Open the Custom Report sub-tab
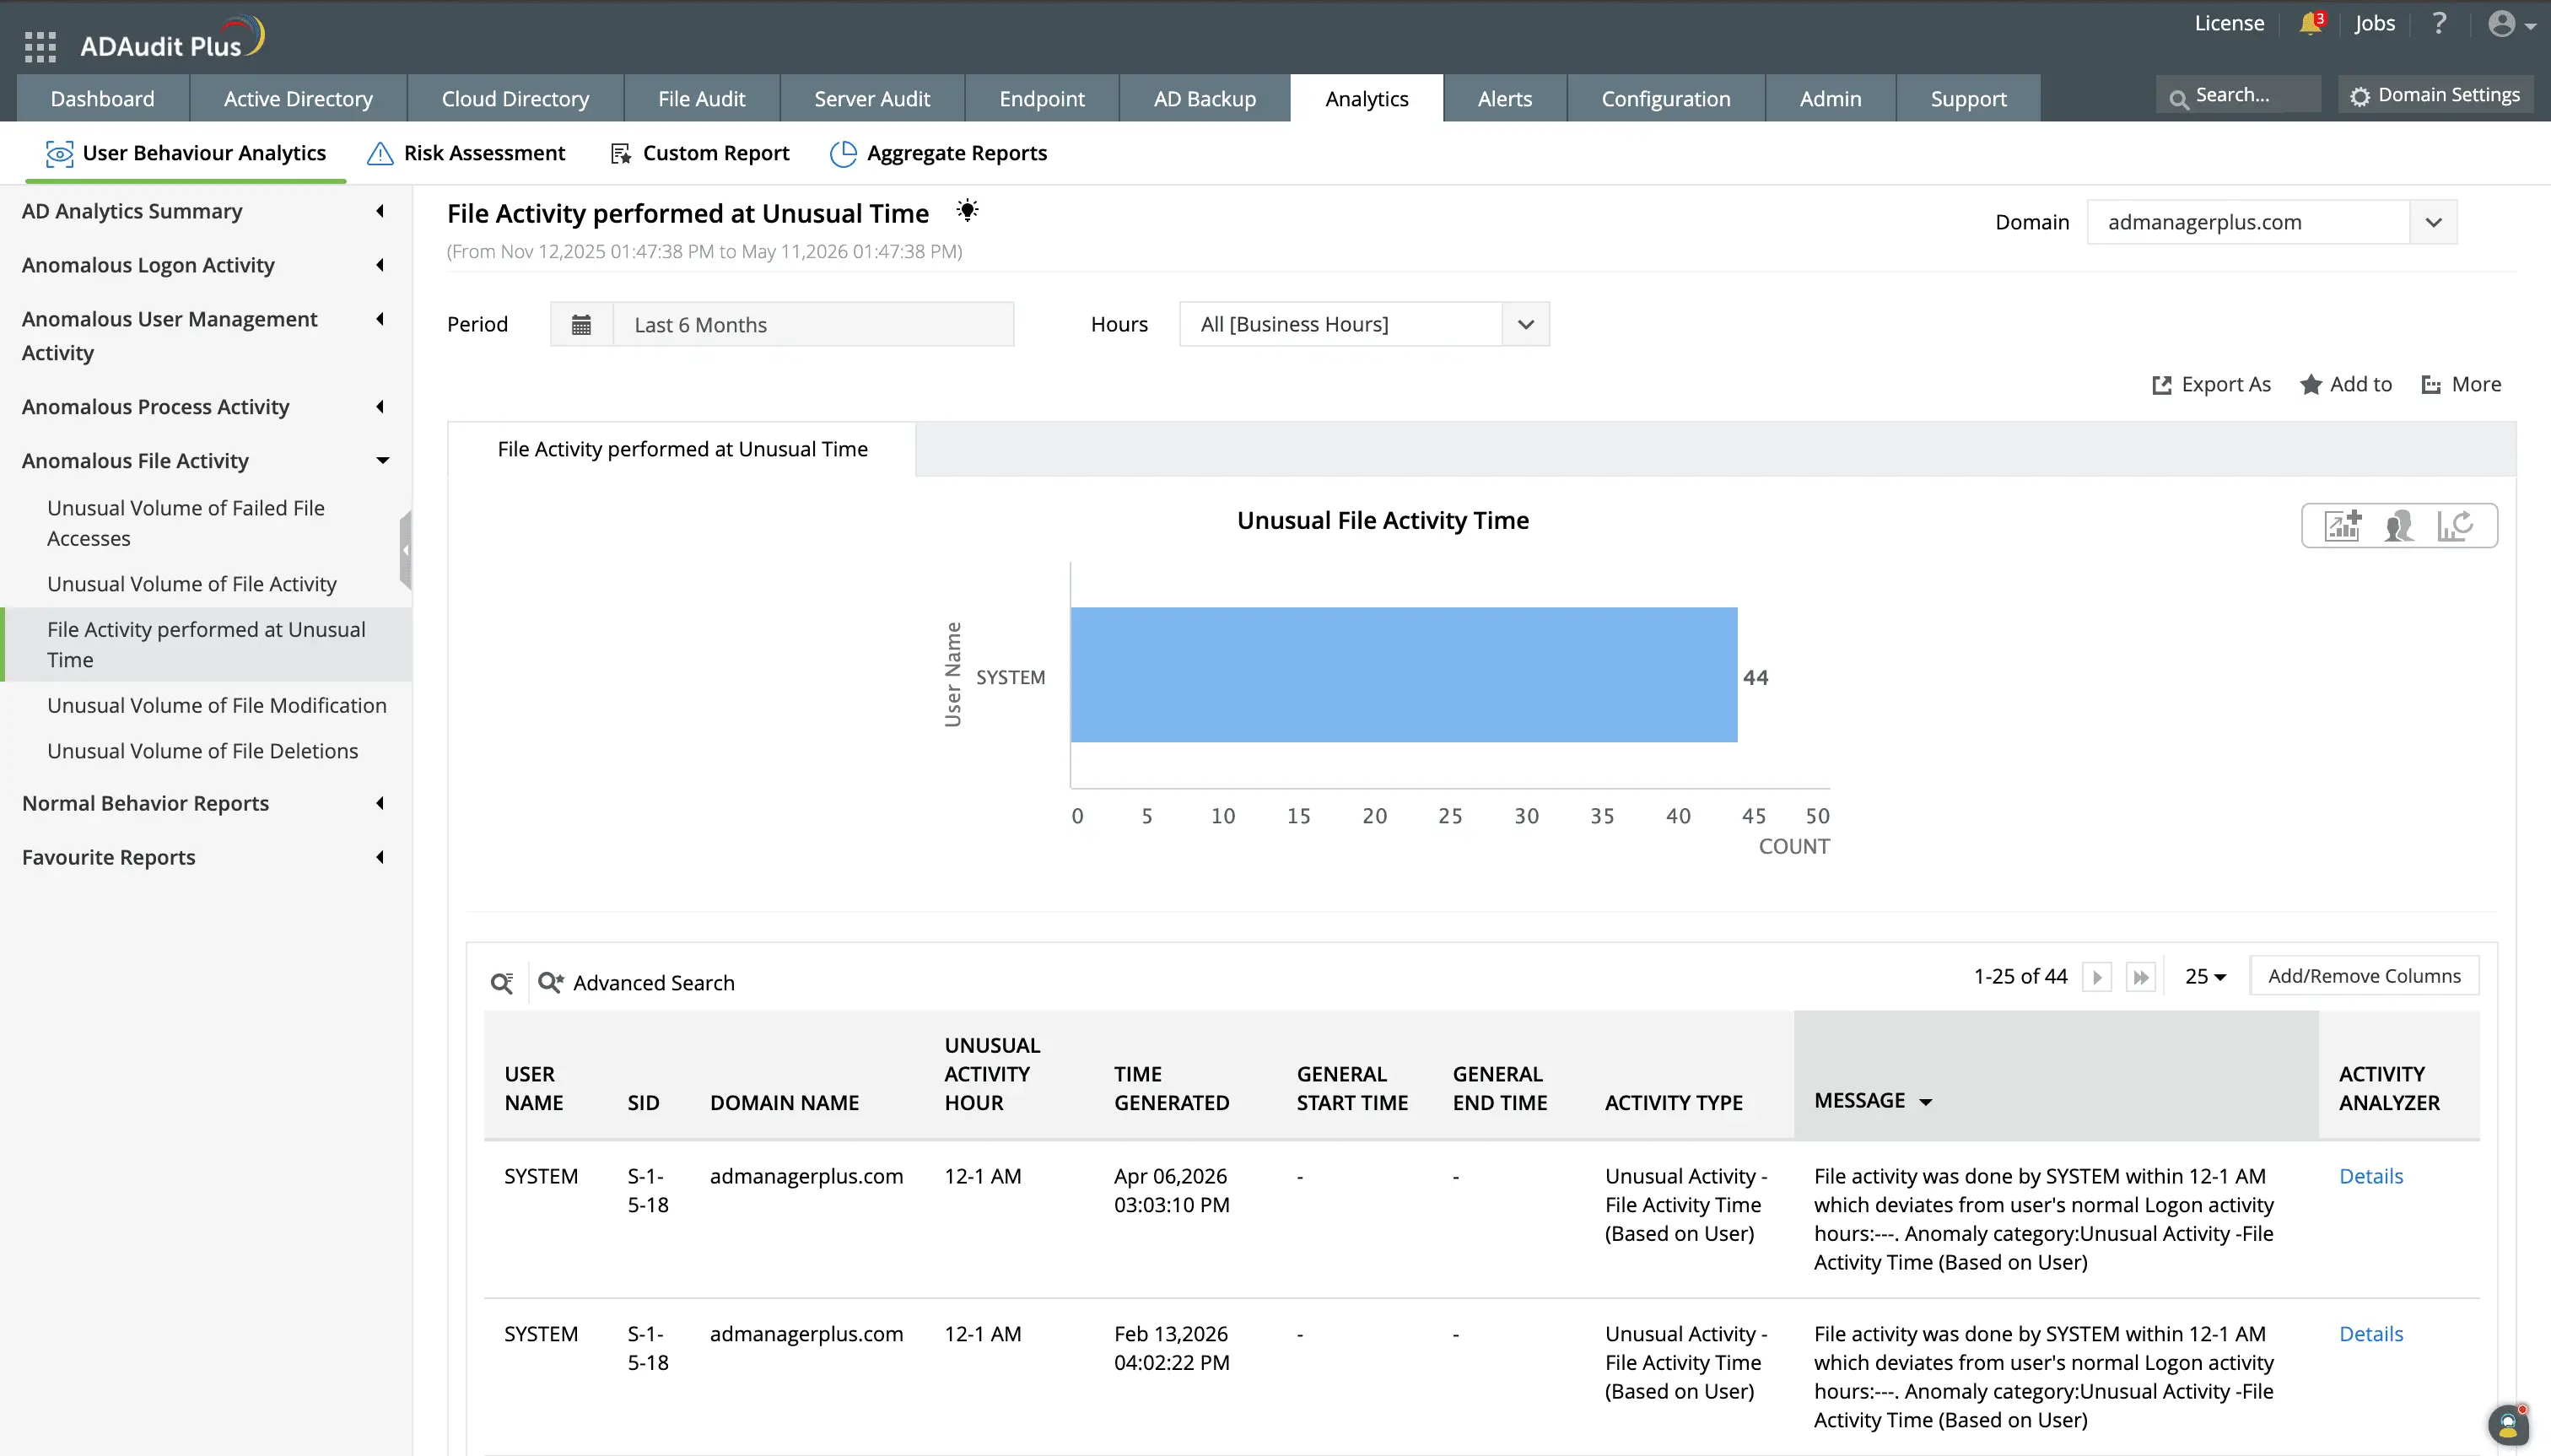2551x1456 pixels. (699, 153)
